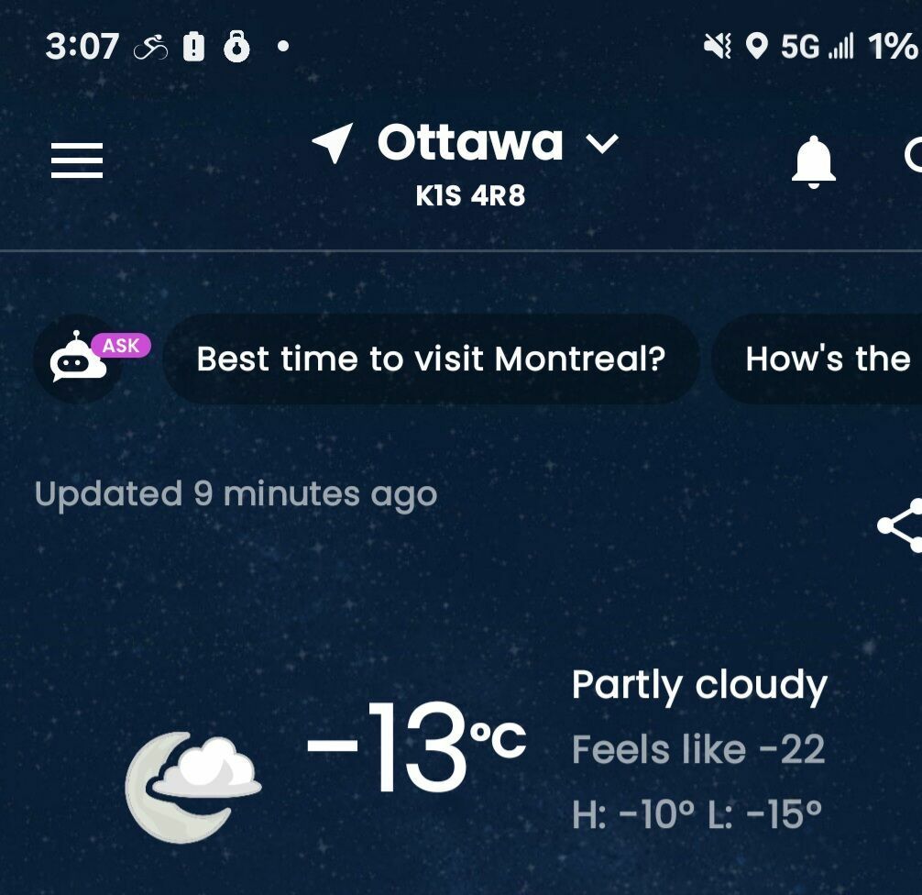The image size is (922, 895).
Task: Tap the muted sound status icon
Action: (717, 46)
